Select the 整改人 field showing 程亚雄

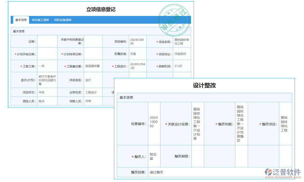point(153,156)
